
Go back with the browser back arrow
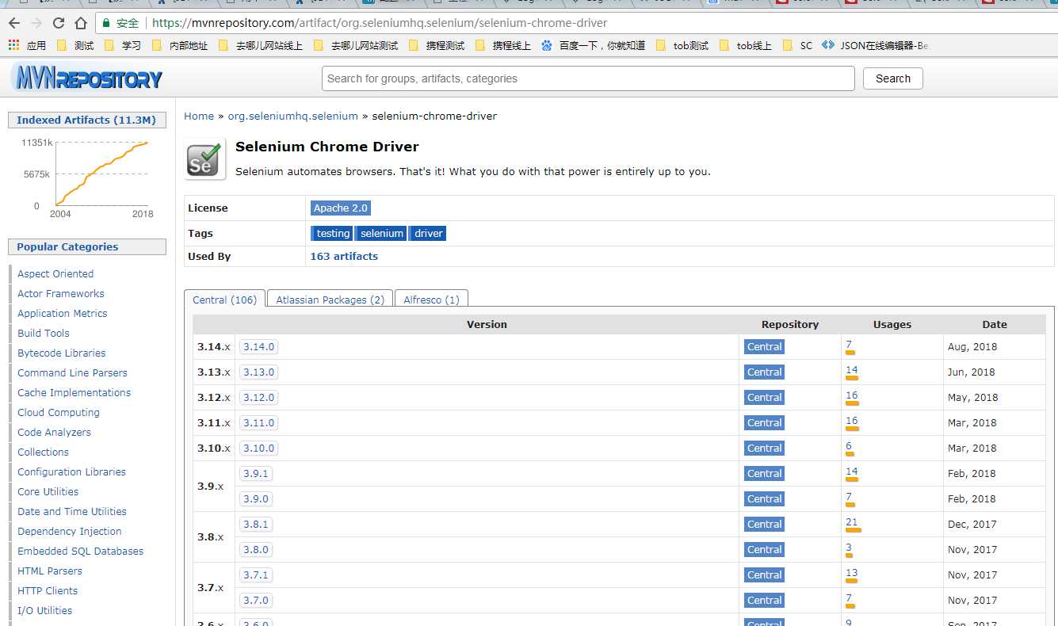click(x=14, y=23)
